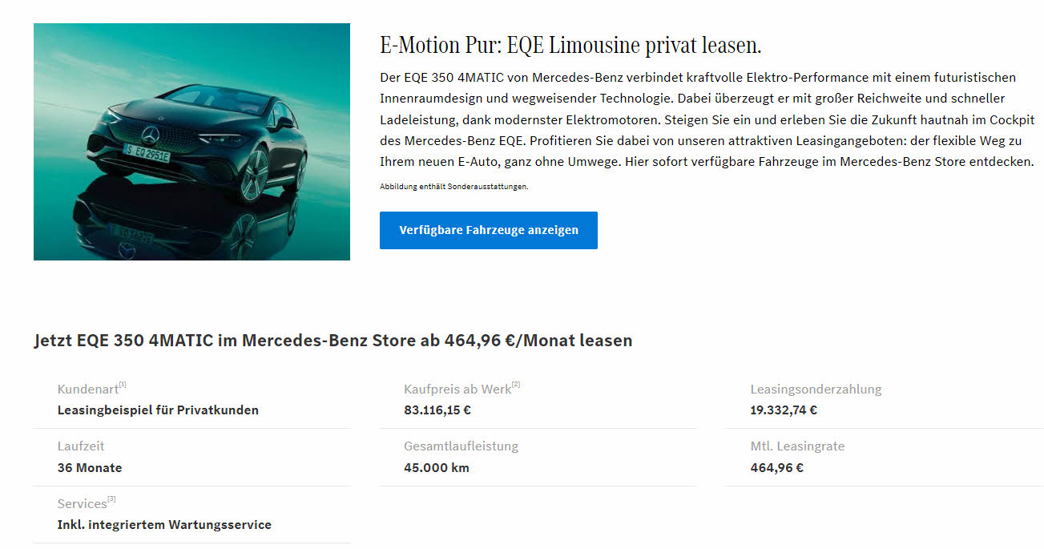Viewport: 1044px width, 549px height.
Task: Click the 464,96 € monthly rate value
Action: coord(776,468)
